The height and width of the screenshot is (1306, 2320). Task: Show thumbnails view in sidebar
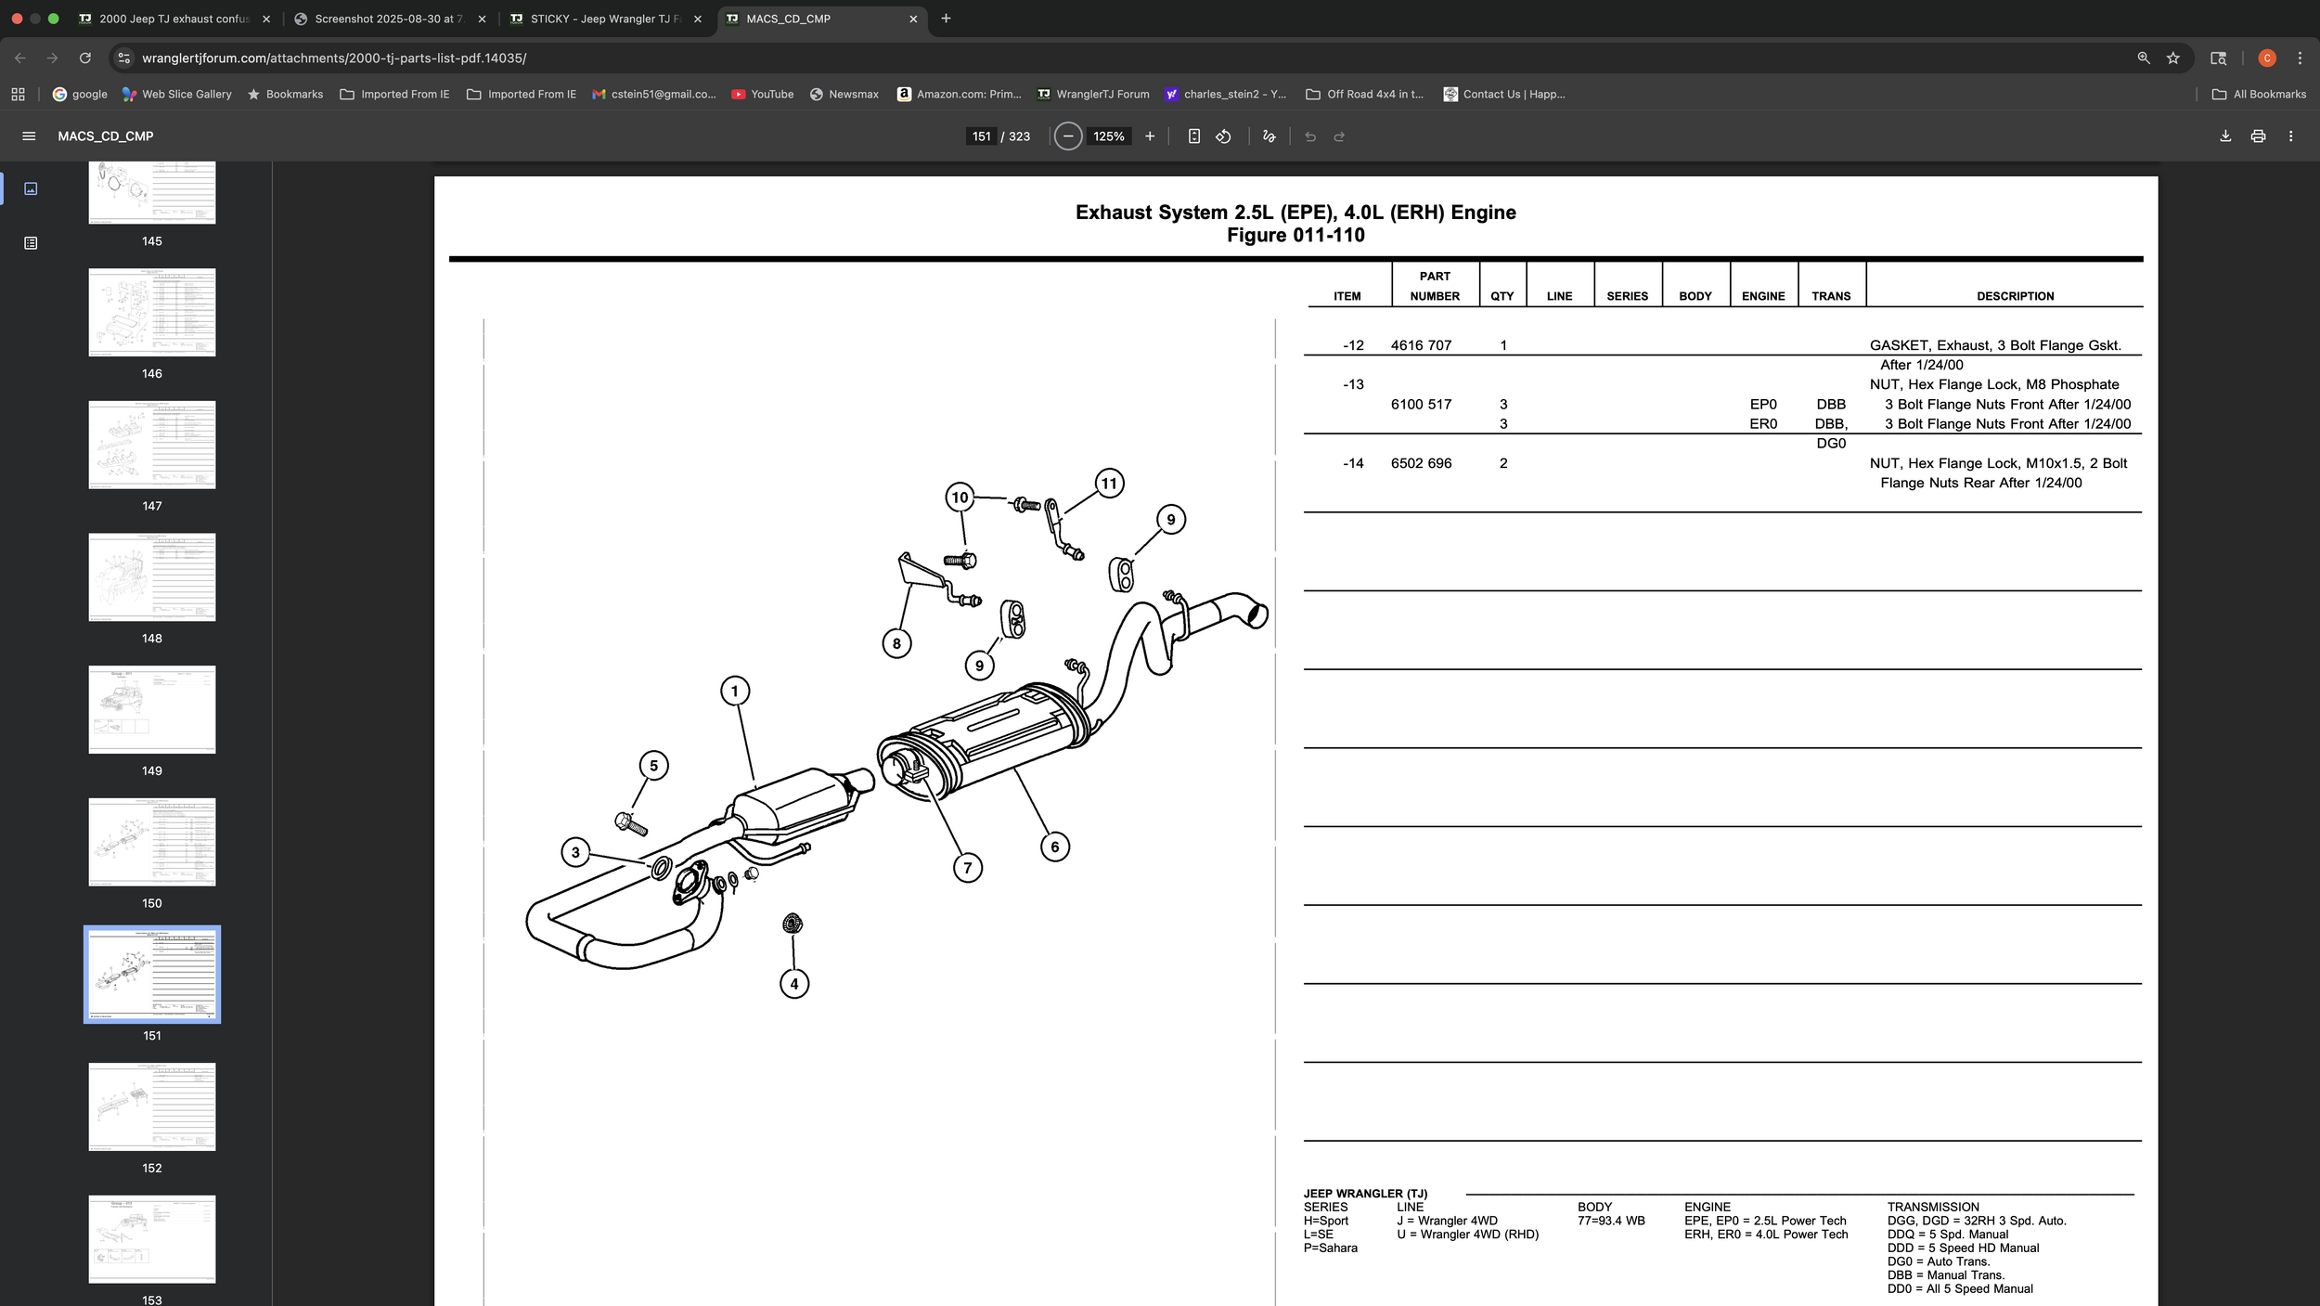(x=31, y=188)
